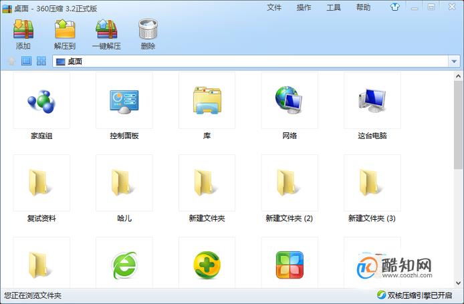Viewport: 464px width, 304px height.
Task: Select the yellow 360 security guard icon
Action: [x=207, y=265]
